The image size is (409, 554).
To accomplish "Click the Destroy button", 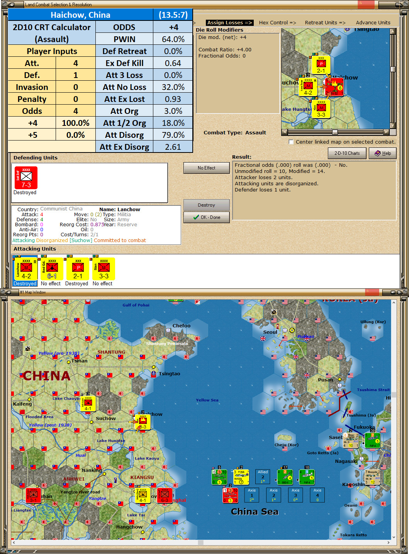I will (x=207, y=205).
